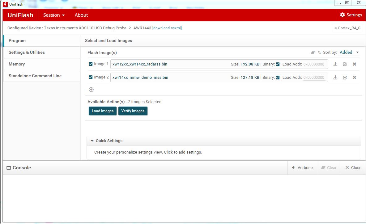Open Standalone Command Line tab
Screen dimensions: 366x224
point(42,76)
